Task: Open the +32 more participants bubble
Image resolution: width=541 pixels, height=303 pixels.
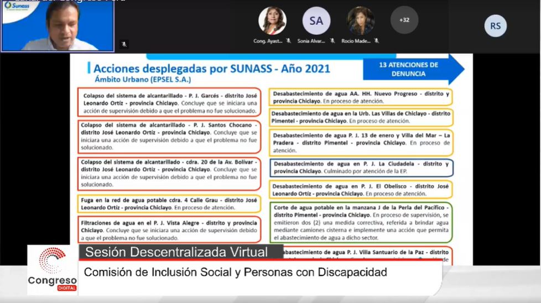Action: (x=404, y=20)
